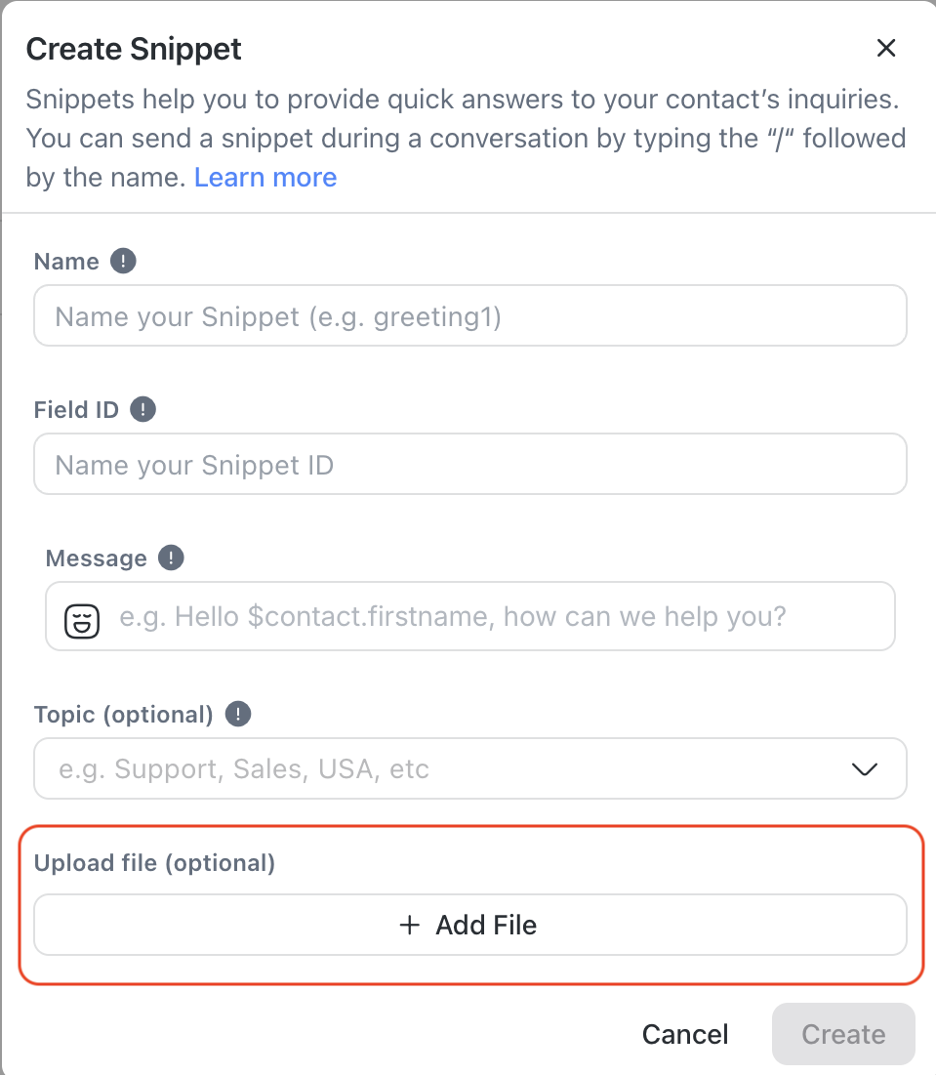
Task: Focus the Name your Snippet input
Action: coord(469,316)
